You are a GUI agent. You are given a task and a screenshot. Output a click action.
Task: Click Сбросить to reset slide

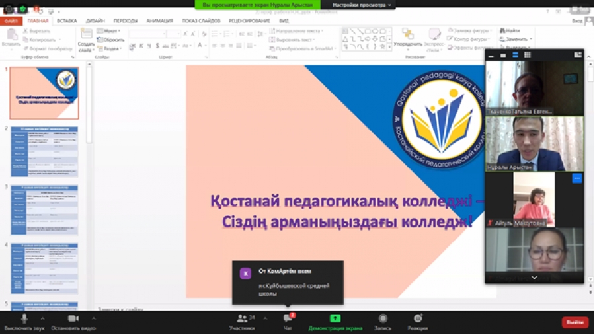coord(111,40)
